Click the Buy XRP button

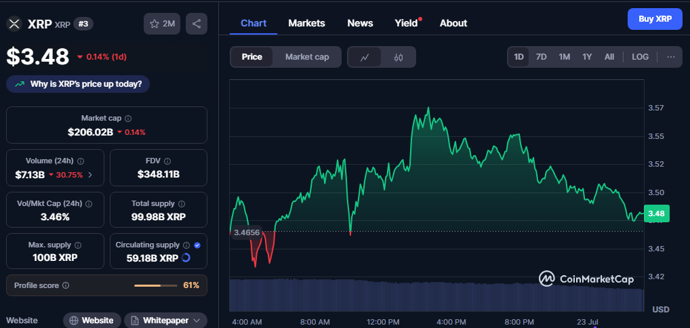tap(655, 19)
